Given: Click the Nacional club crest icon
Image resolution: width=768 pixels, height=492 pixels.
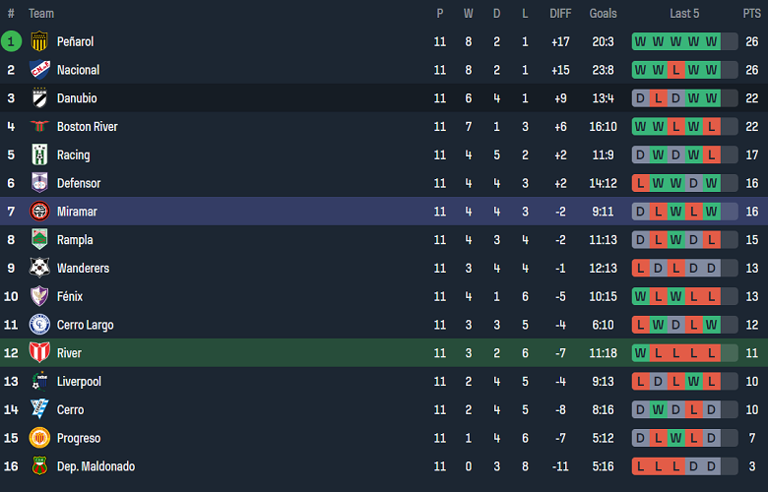Looking at the screenshot, I should [x=39, y=70].
